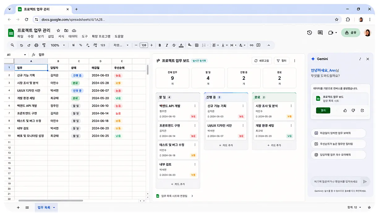379x216 pixels.
Task: Close the Gemini side panel
Action: [368, 59]
